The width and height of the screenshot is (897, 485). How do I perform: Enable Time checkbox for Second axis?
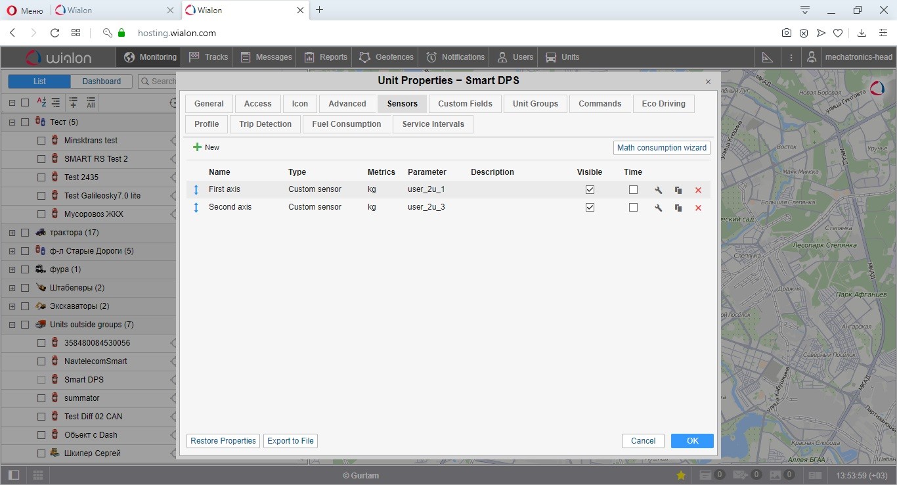pyautogui.click(x=633, y=207)
